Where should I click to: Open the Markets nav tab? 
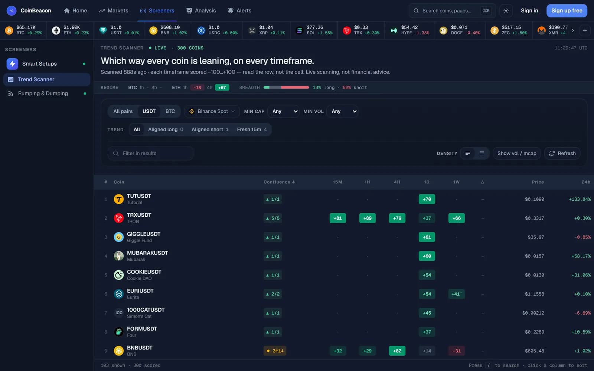(114, 11)
